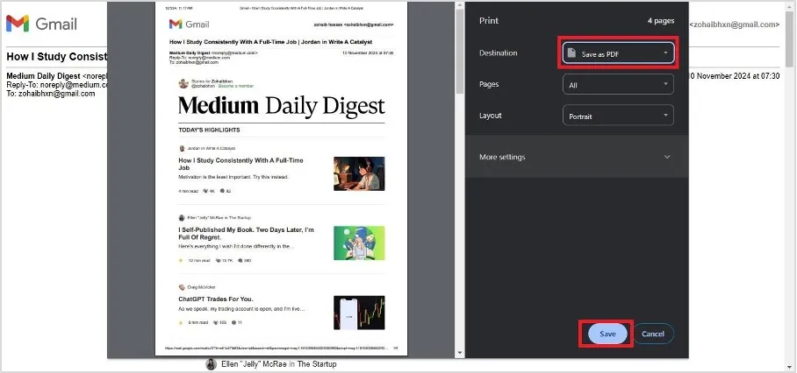Click the preview scrollbar's down arrow
Image resolution: width=797 pixels, height=373 pixels.
click(459, 353)
